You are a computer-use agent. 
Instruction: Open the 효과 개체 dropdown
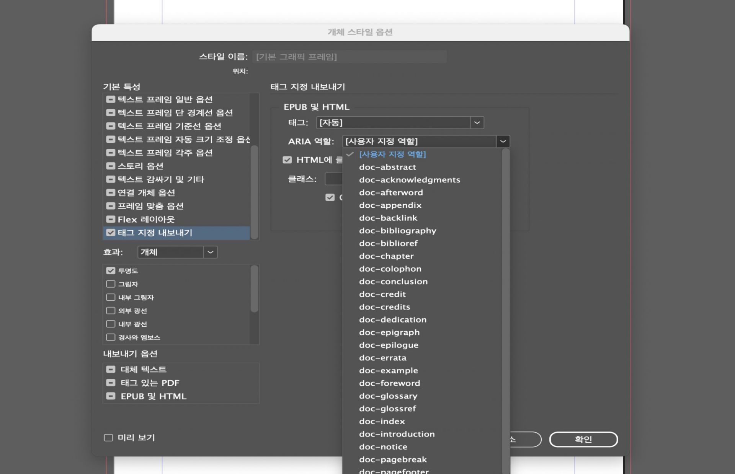pyautogui.click(x=210, y=252)
